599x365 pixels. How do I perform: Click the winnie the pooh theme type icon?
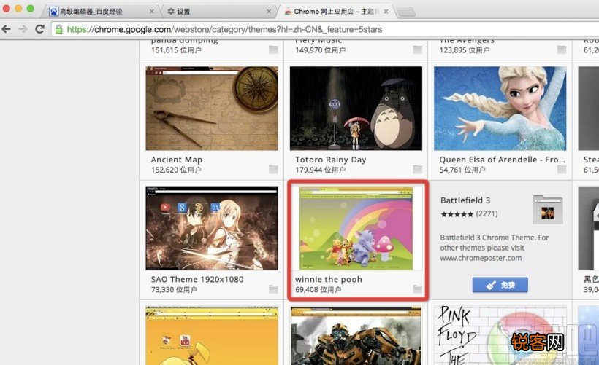(x=418, y=289)
